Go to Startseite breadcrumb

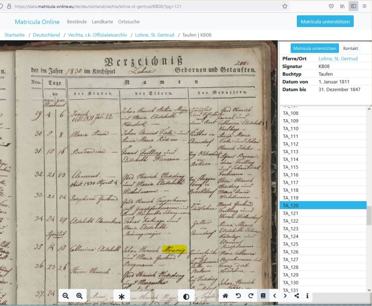(x=14, y=35)
